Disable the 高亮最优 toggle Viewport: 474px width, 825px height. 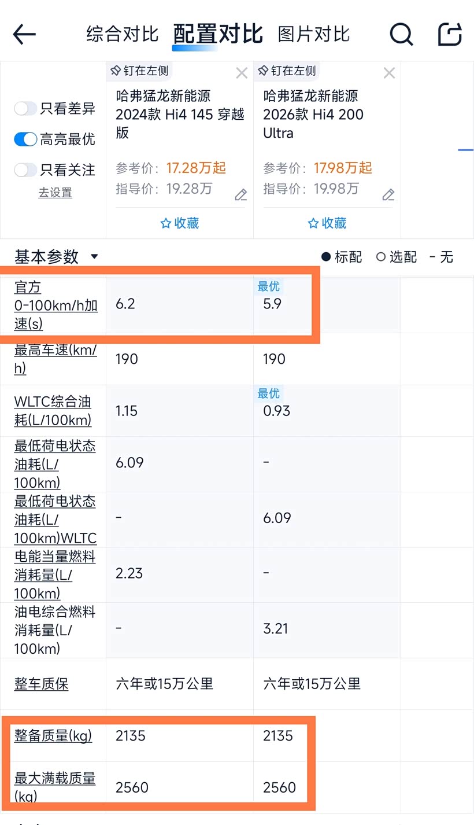pos(25,139)
